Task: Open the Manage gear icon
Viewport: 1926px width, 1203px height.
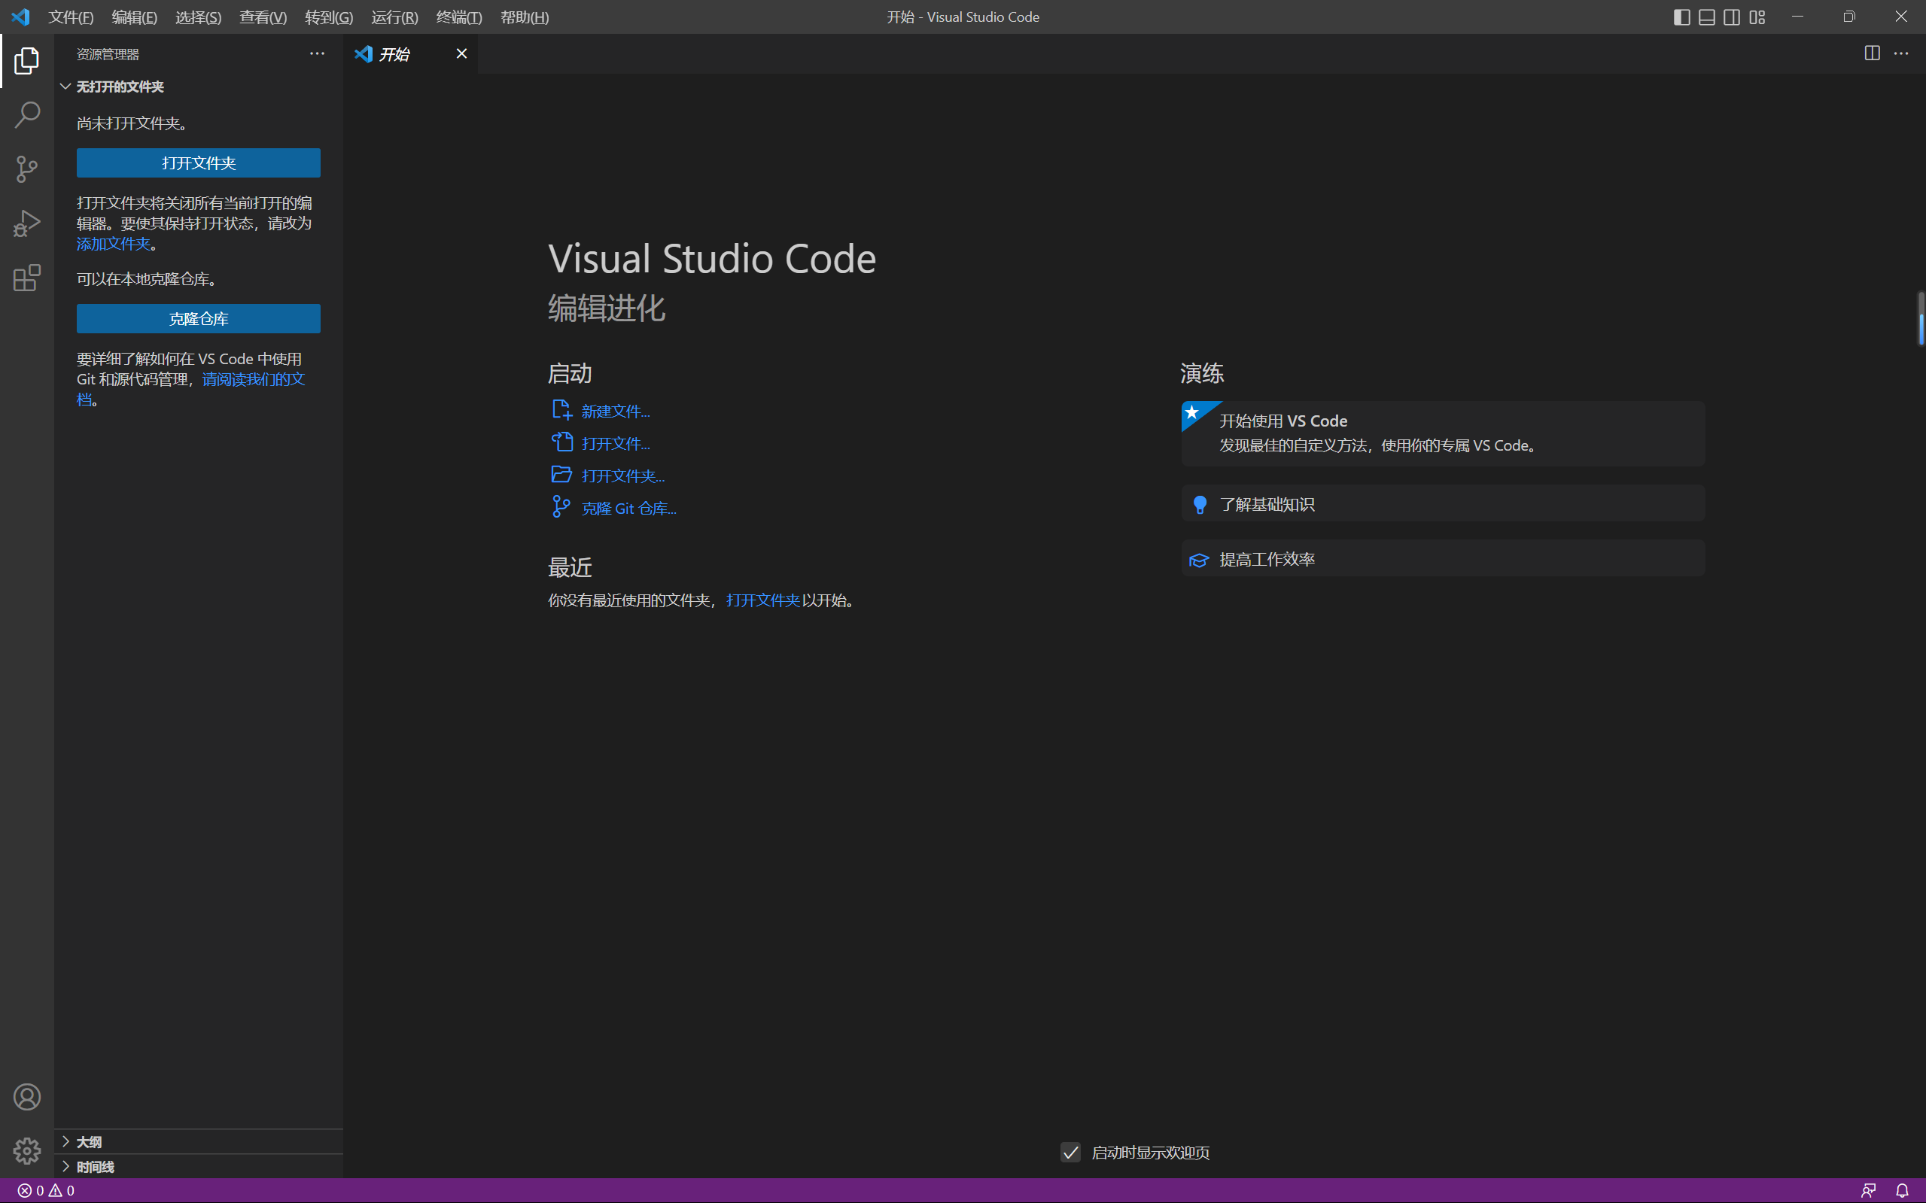Action: [x=27, y=1150]
